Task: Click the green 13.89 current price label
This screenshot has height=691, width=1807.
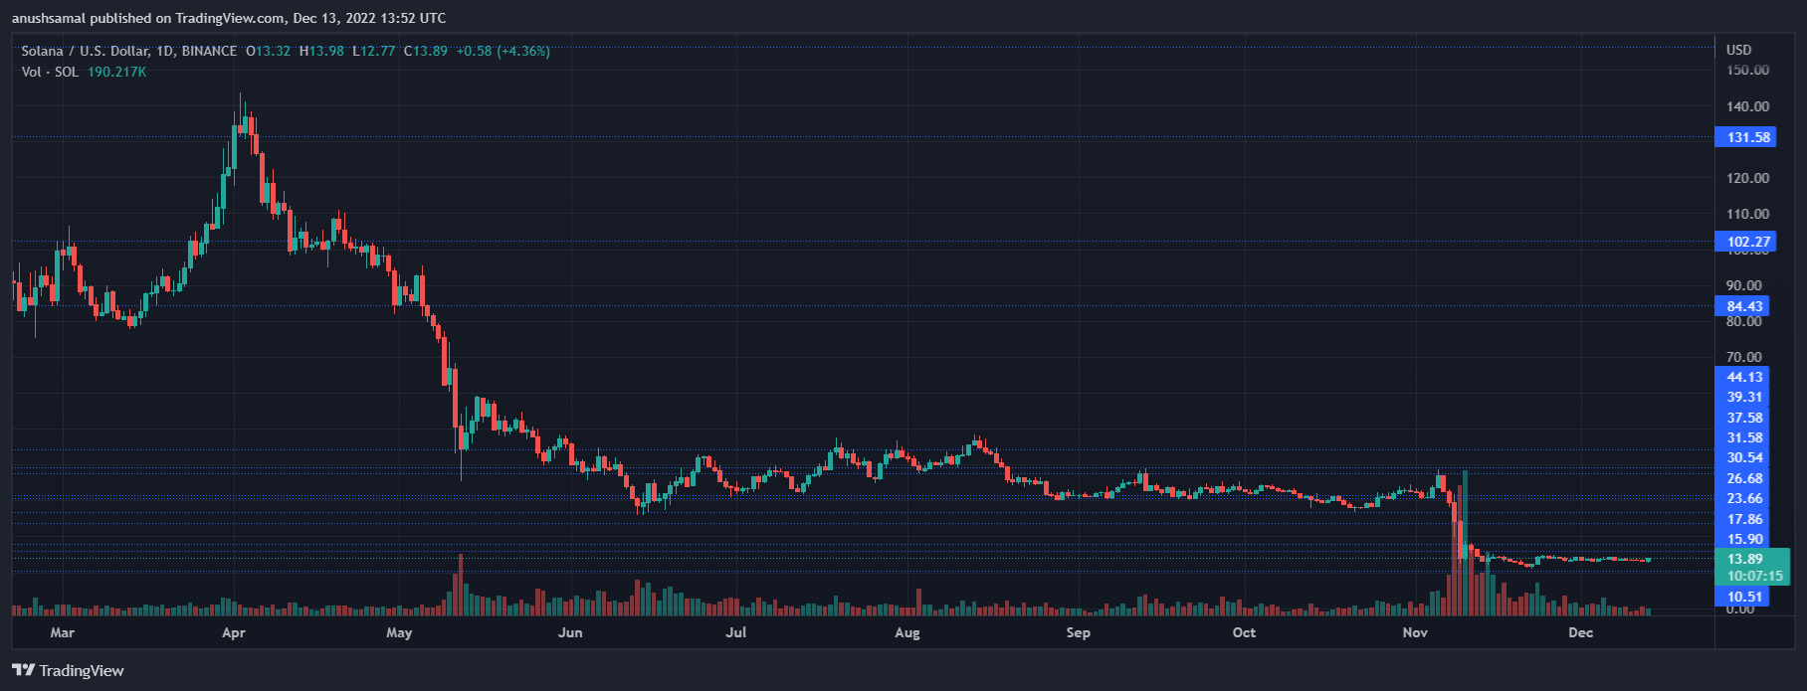Action: pos(1744,559)
